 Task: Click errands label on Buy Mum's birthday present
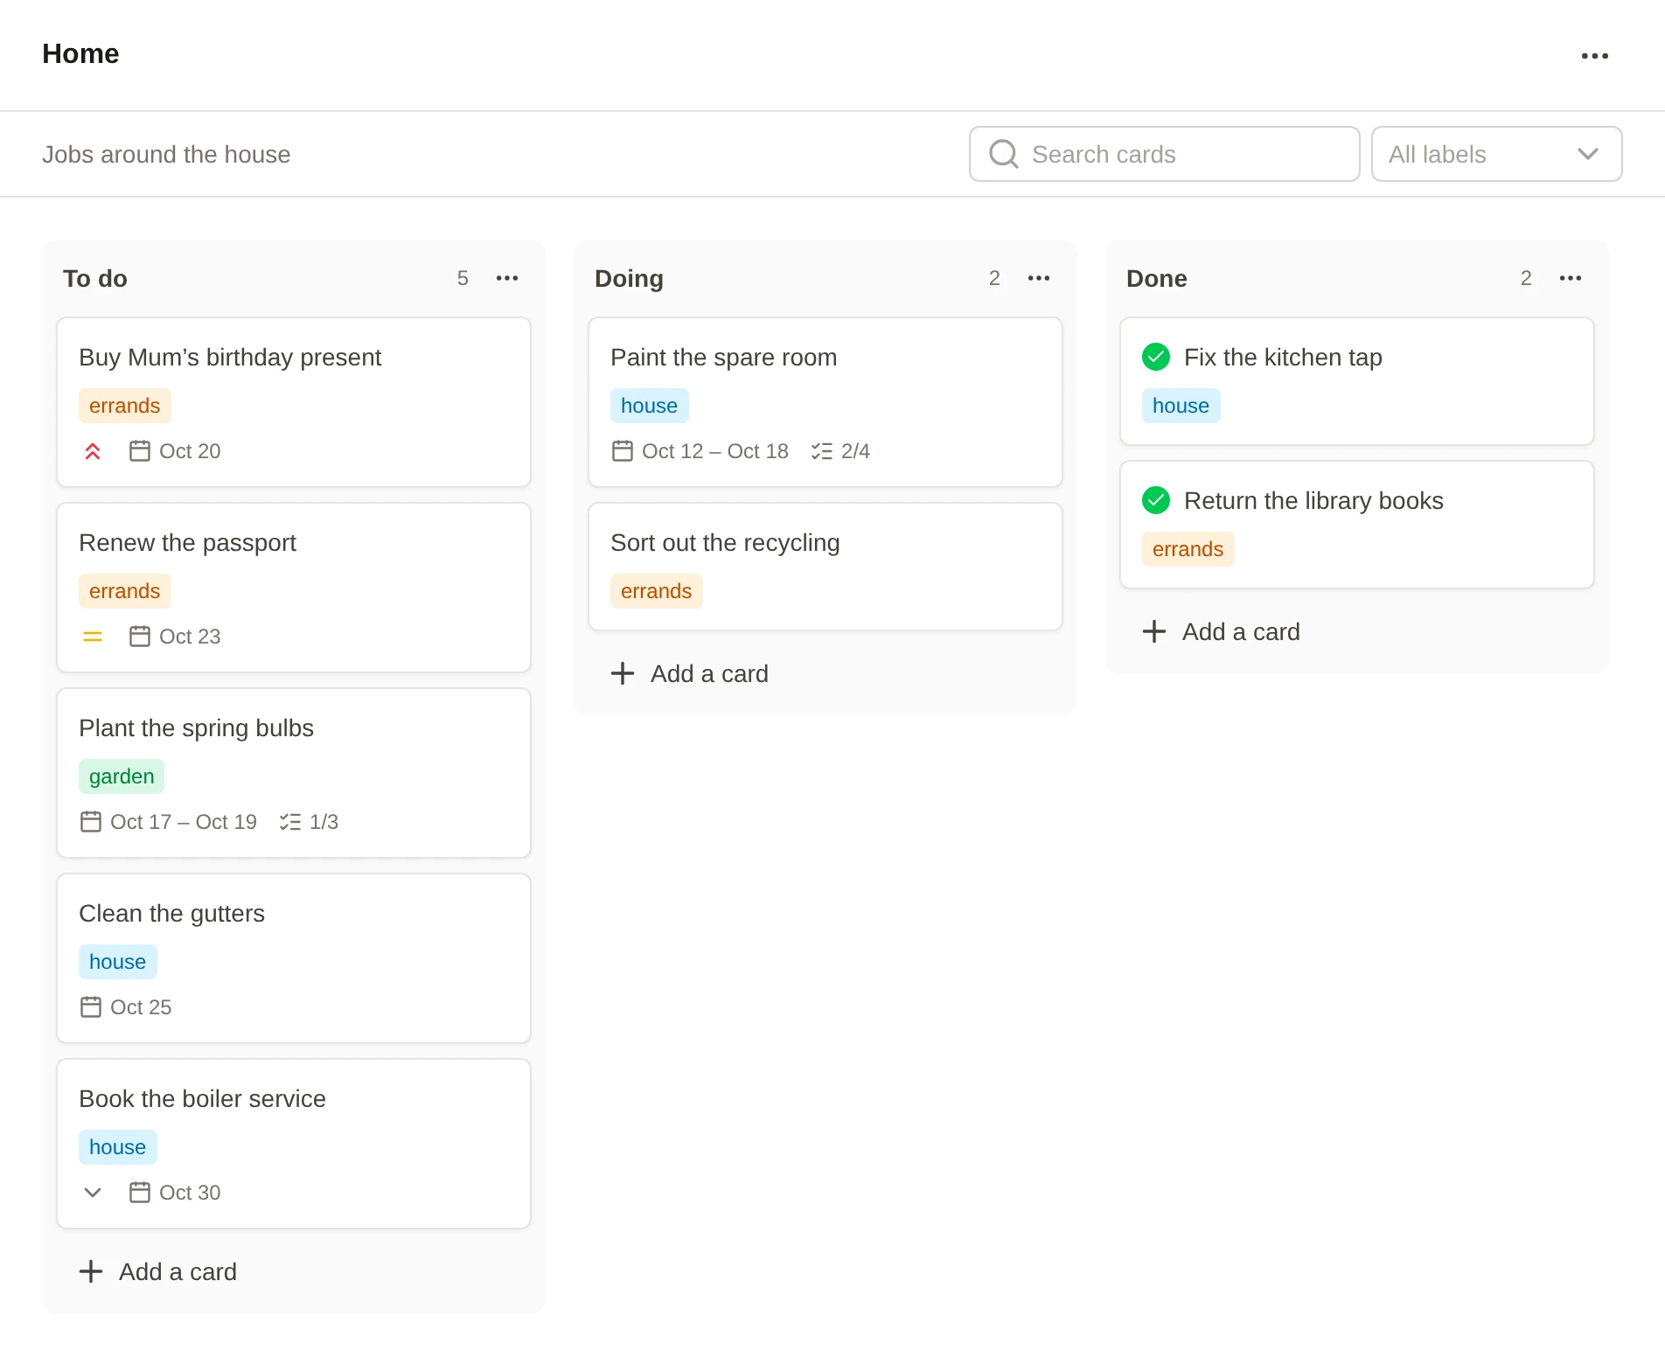125,406
